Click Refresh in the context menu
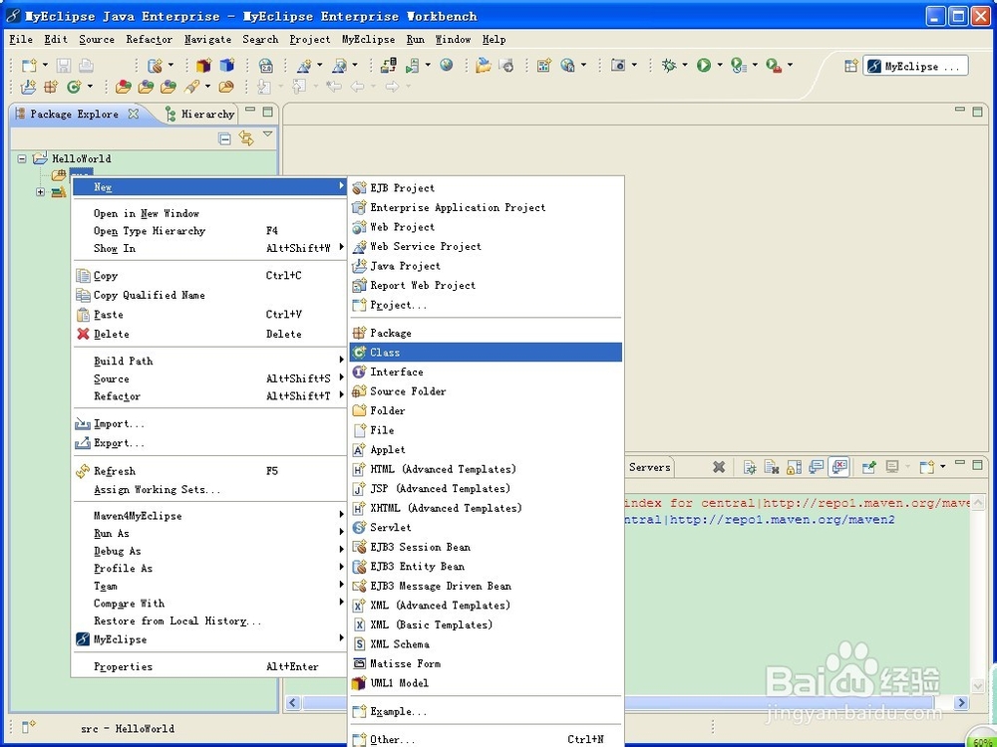Image resolution: width=997 pixels, height=747 pixels. (209, 471)
